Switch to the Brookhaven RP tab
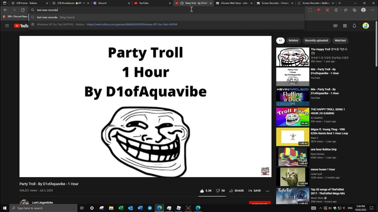 [71, 3]
